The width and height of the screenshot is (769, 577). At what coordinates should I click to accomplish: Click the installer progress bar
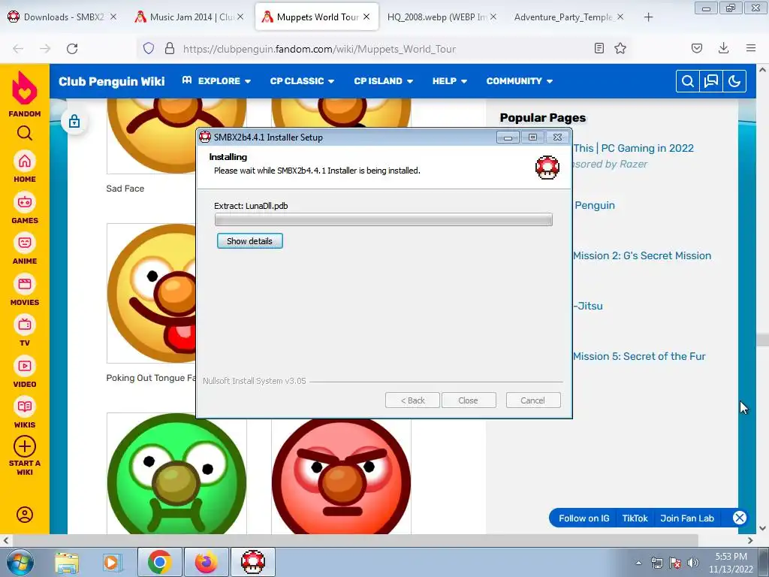pos(384,219)
